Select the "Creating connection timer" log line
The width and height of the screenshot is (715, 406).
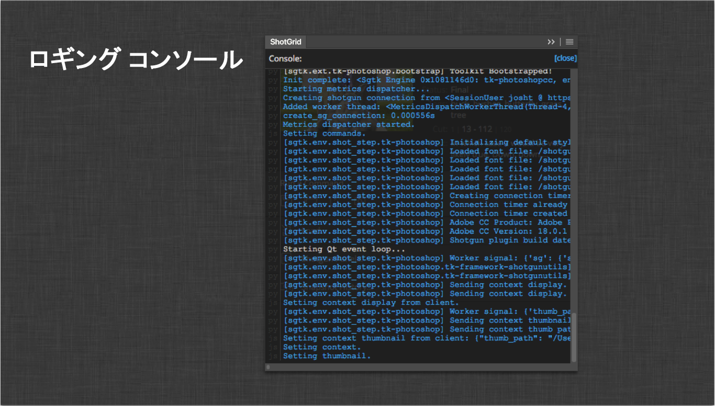427,196
